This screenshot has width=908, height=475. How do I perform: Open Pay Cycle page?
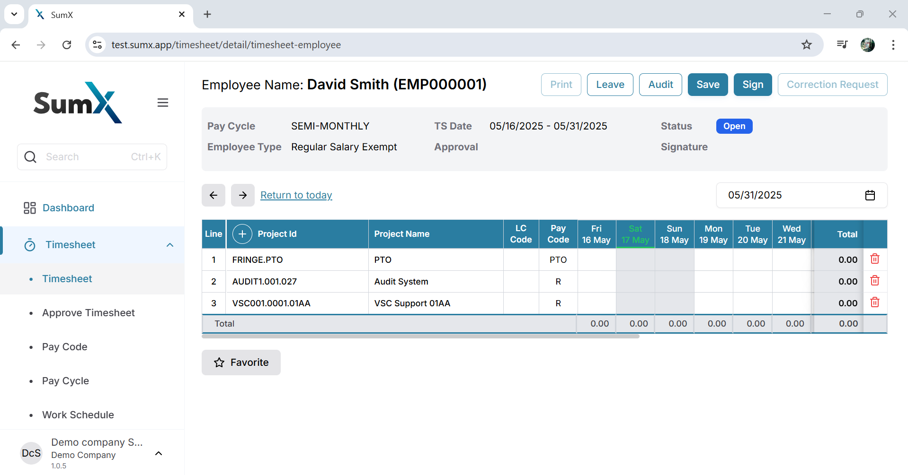click(x=65, y=381)
